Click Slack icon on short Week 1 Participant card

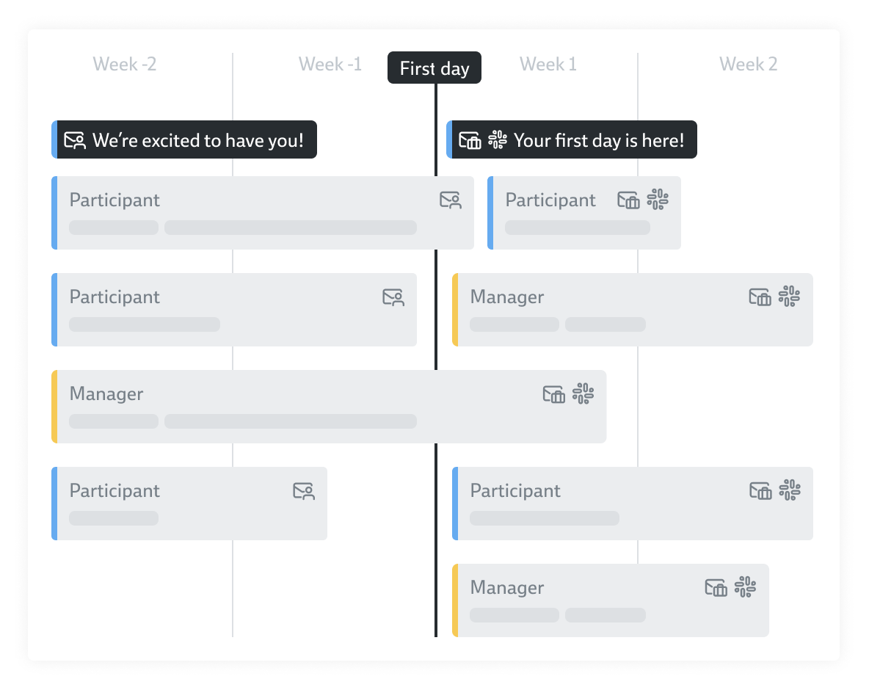pos(658,200)
